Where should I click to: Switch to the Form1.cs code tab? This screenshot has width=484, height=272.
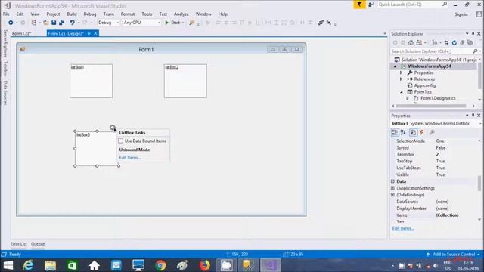coord(21,33)
